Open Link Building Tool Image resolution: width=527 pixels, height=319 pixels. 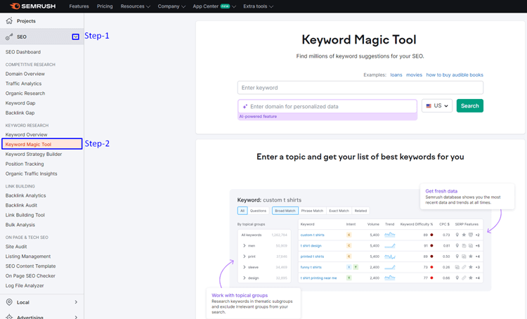[25, 215]
